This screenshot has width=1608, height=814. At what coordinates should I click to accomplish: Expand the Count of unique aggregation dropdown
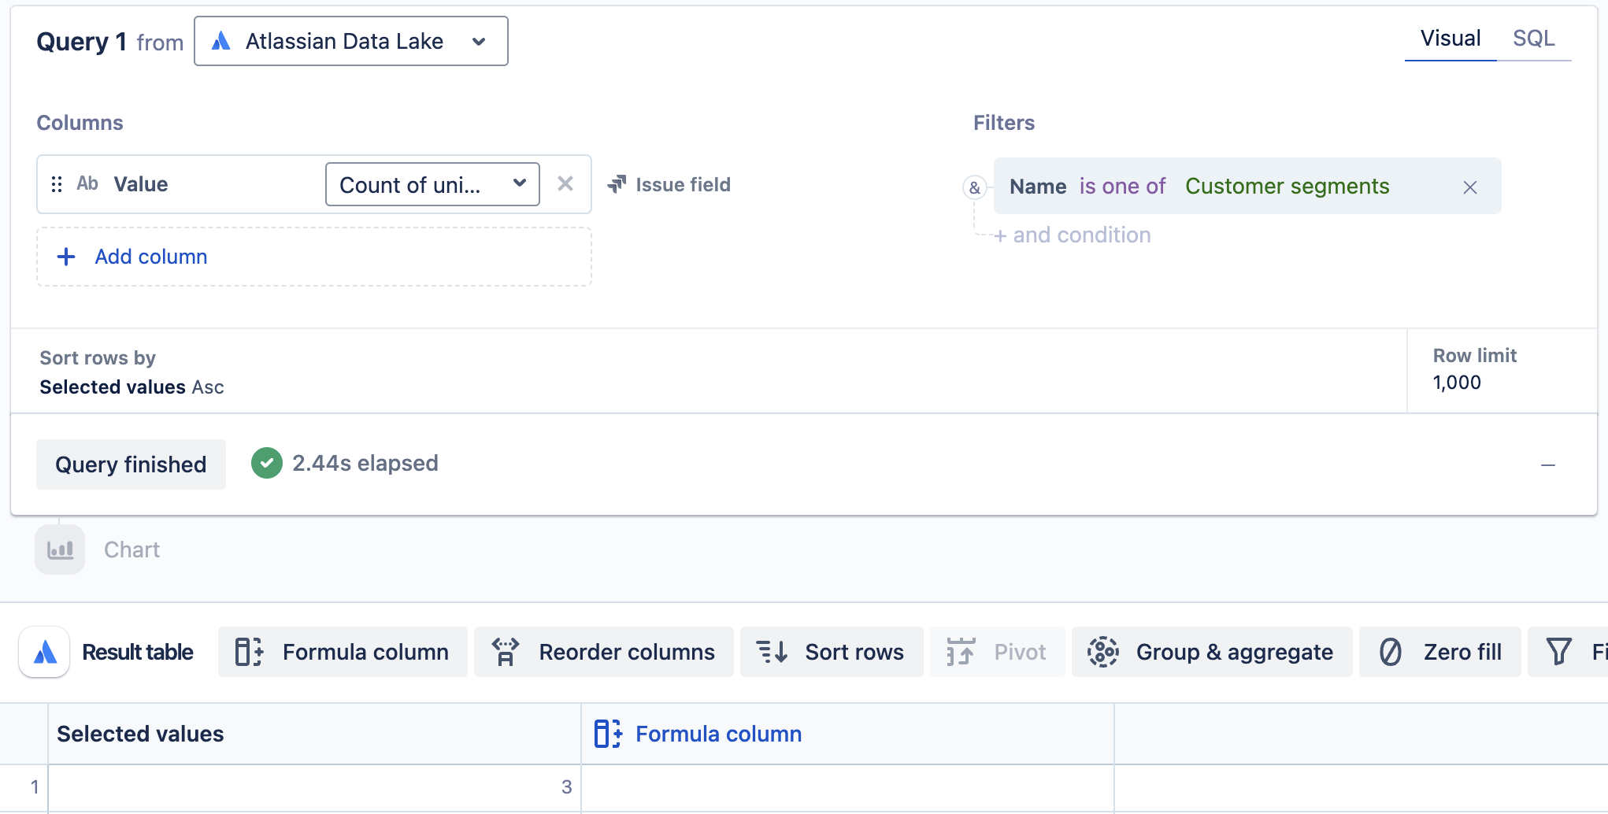(x=432, y=184)
